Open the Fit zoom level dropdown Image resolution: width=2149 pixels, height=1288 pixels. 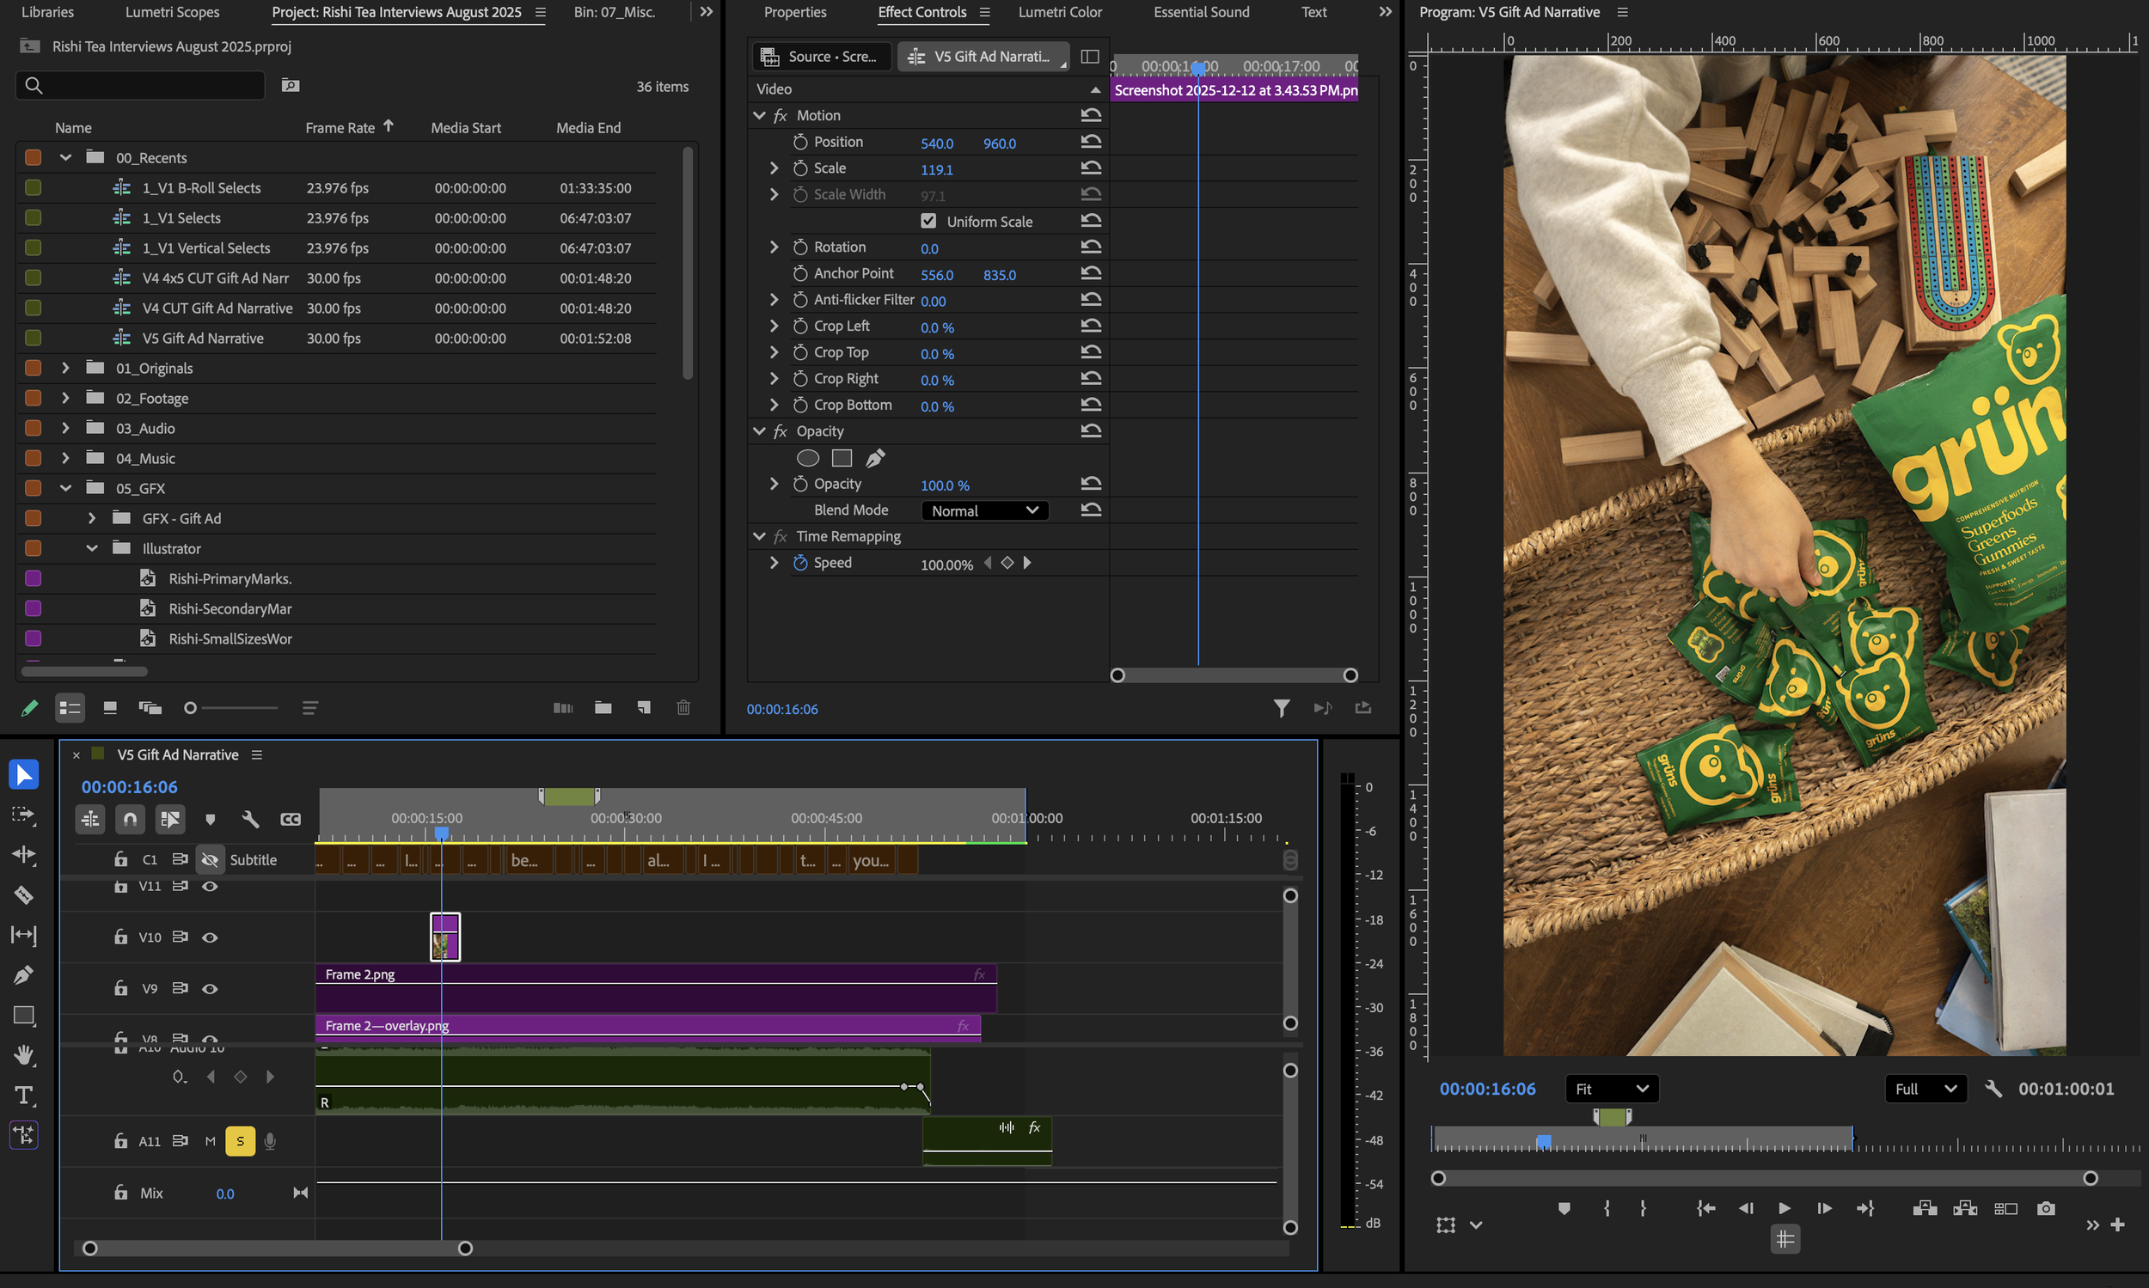click(1611, 1089)
